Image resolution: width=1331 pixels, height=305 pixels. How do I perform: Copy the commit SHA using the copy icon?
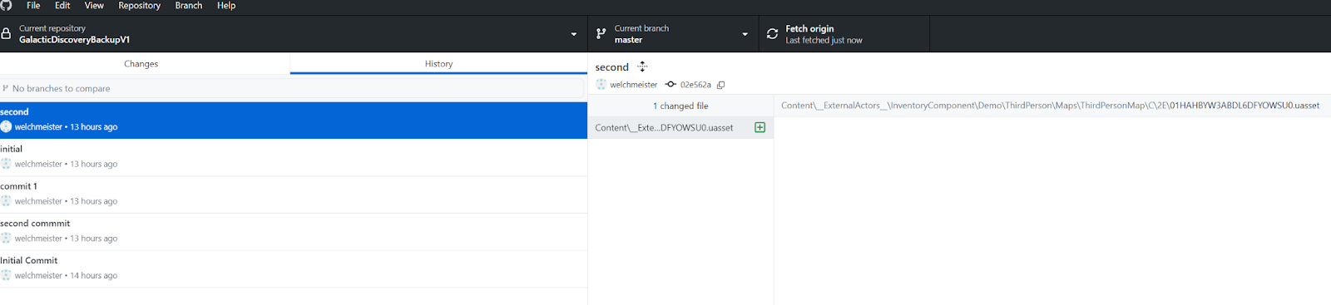[x=721, y=85]
